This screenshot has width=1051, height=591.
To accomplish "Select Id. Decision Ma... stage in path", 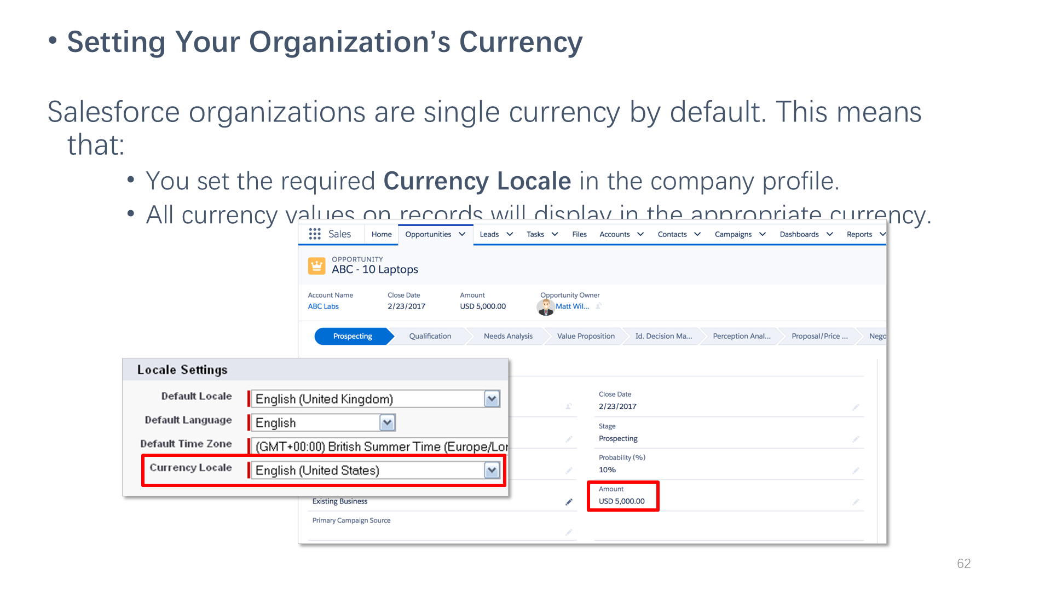I will tap(663, 336).
